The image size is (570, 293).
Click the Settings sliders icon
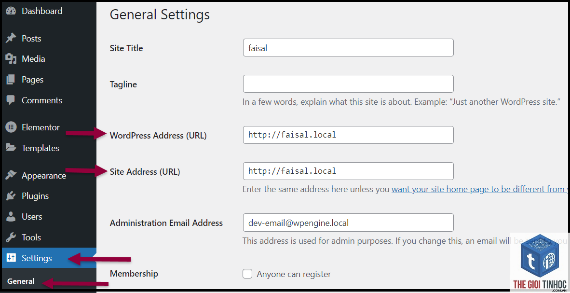[x=11, y=258]
